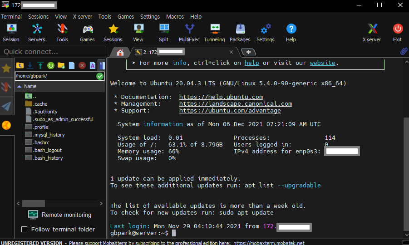
Task: Go to parent folder icon in SFTP toolbar
Action: (20, 65)
